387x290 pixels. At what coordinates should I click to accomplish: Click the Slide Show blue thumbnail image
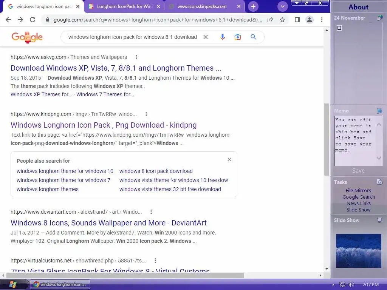358,251
